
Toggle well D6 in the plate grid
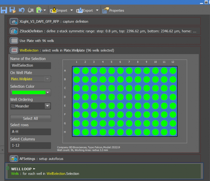120,97
